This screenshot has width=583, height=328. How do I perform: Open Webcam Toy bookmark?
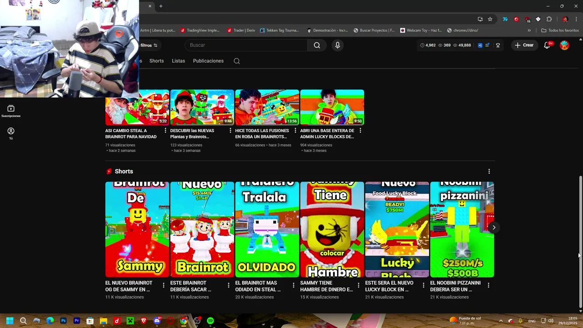coord(421,31)
